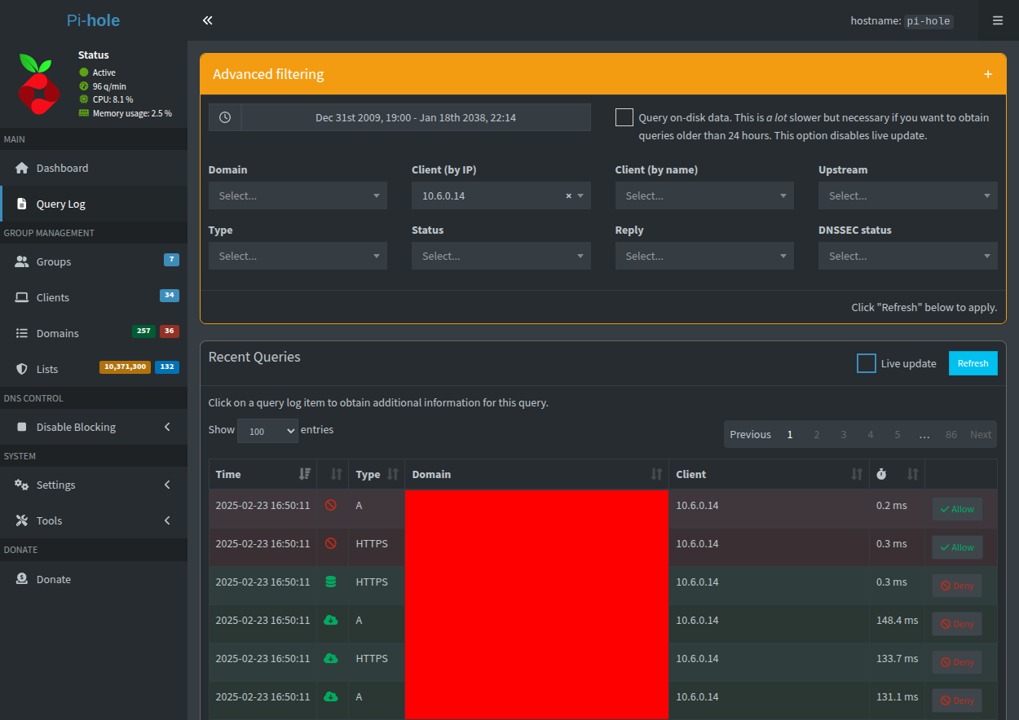Toggle Live update checkbox
This screenshot has height=720, width=1019.
[867, 363]
